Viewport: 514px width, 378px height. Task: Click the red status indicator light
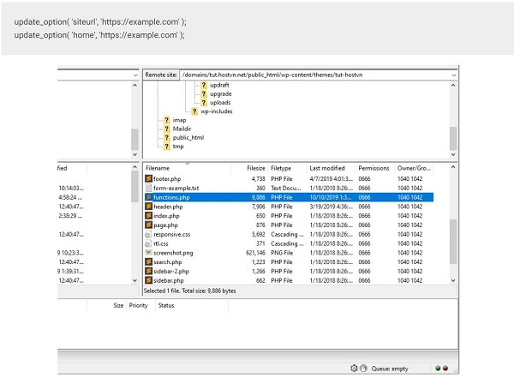pyautogui.click(x=445, y=369)
